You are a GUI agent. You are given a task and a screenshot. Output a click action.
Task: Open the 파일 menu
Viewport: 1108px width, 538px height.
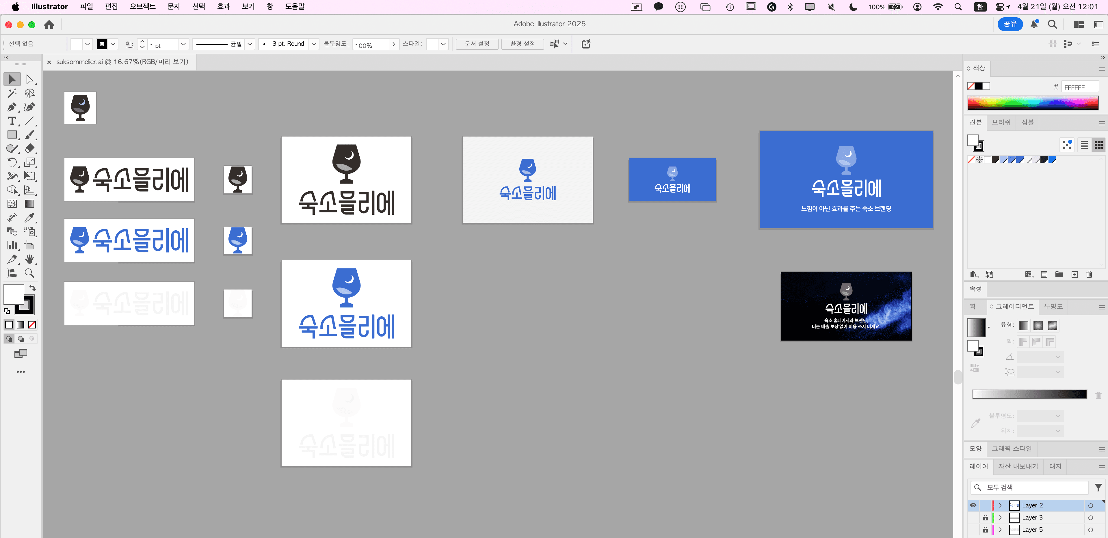86,6
